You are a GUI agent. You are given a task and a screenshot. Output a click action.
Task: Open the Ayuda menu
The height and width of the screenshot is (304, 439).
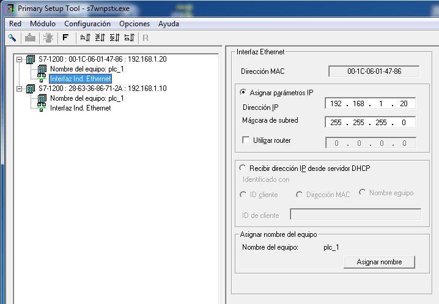pos(169,24)
